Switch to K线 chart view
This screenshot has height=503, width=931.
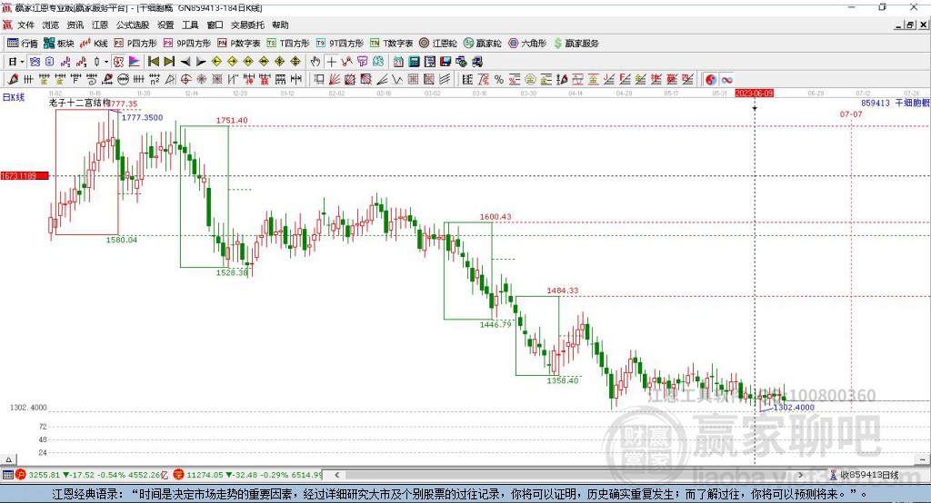pyautogui.click(x=94, y=44)
